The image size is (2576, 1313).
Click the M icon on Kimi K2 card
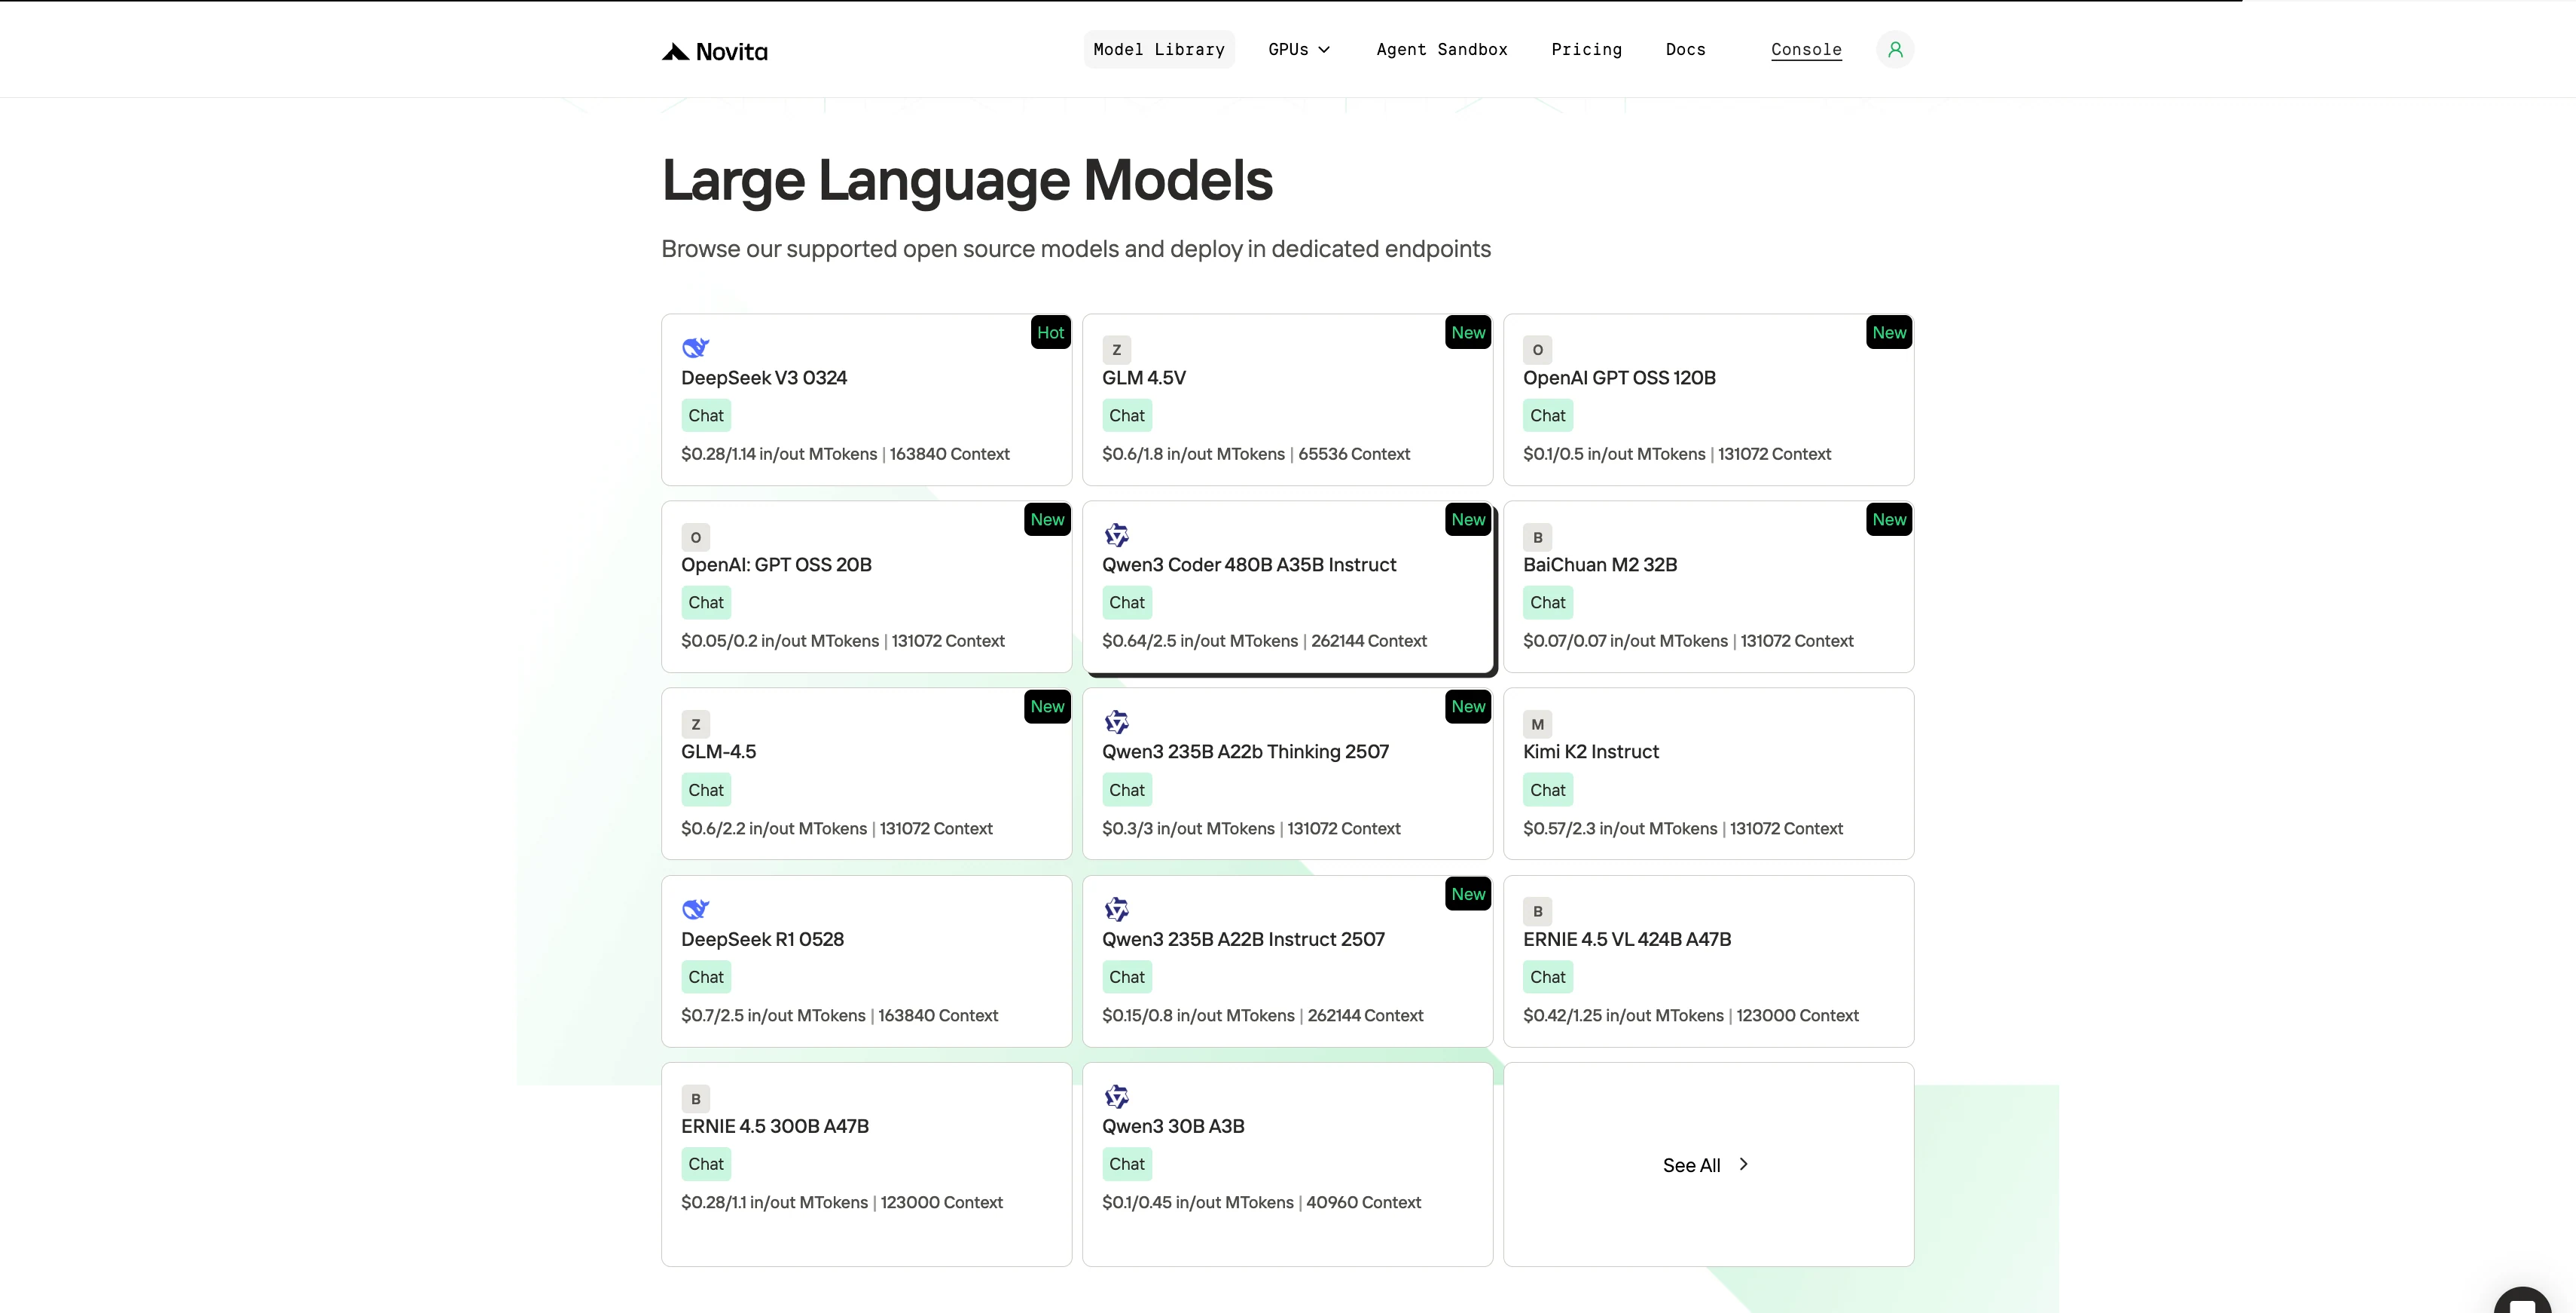(1537, 724)
